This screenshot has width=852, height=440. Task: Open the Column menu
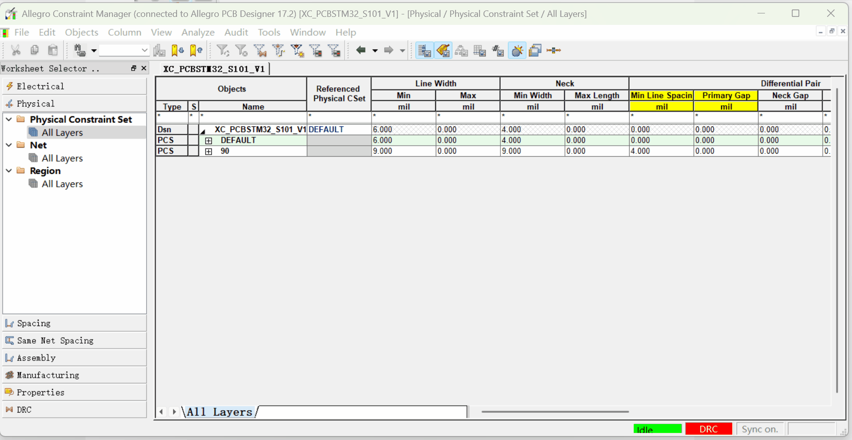[x=124, y=32]
